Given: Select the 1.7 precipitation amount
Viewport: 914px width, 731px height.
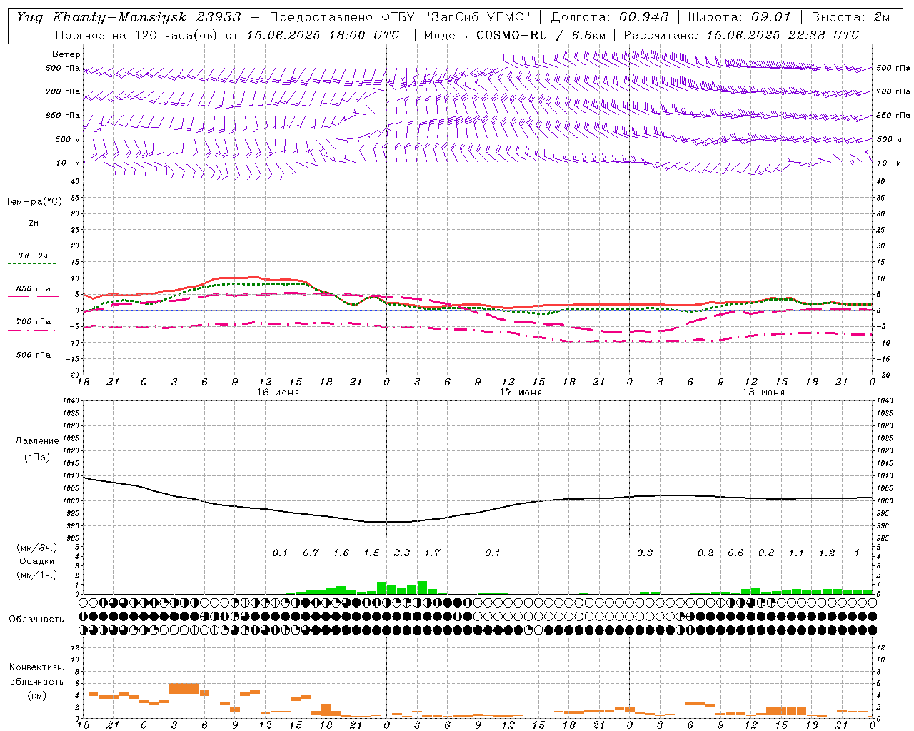Looking at the screenshot, I should click(432, 553).
